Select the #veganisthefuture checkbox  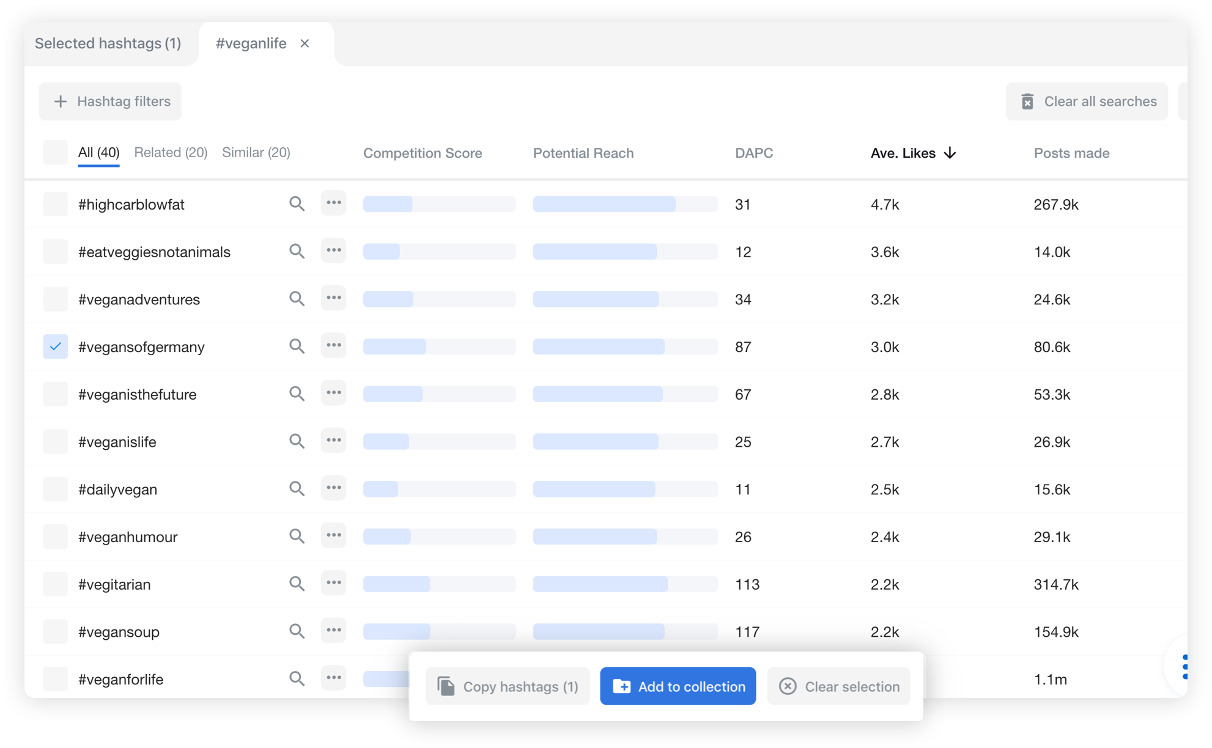(x=55, y=394)
